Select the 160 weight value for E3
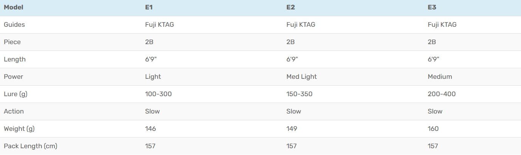Screen dimensions: 521x155 [x=433, y=129]
